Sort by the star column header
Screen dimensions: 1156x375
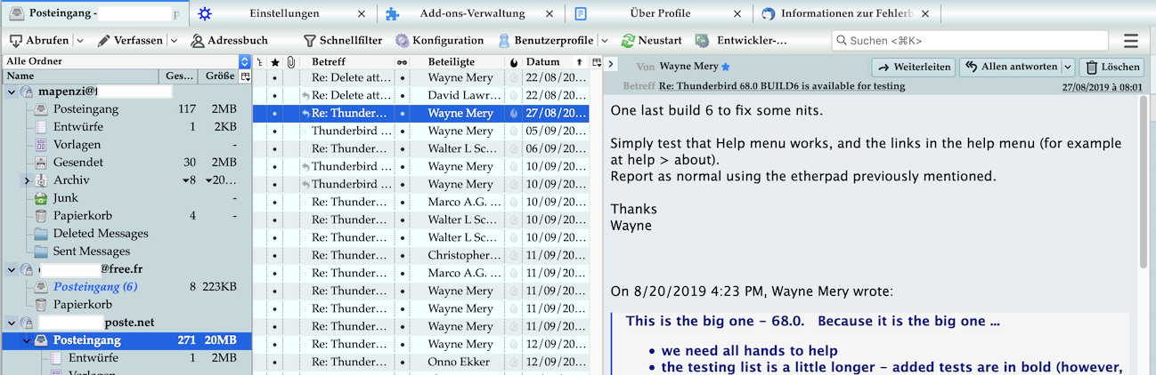(274, 62)
